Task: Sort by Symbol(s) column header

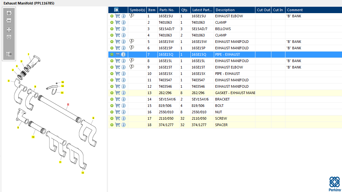Action: point(137,10)
